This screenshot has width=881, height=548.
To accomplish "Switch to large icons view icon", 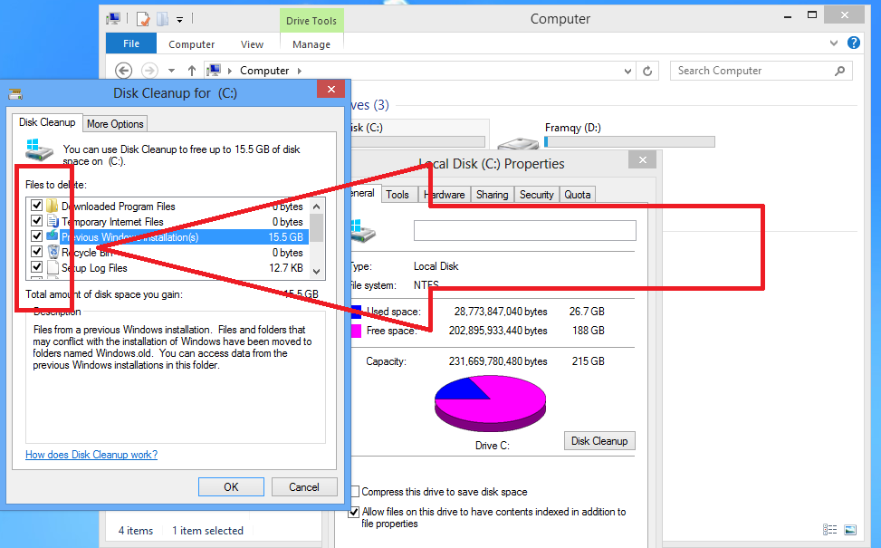I will (x=850, y=530).
